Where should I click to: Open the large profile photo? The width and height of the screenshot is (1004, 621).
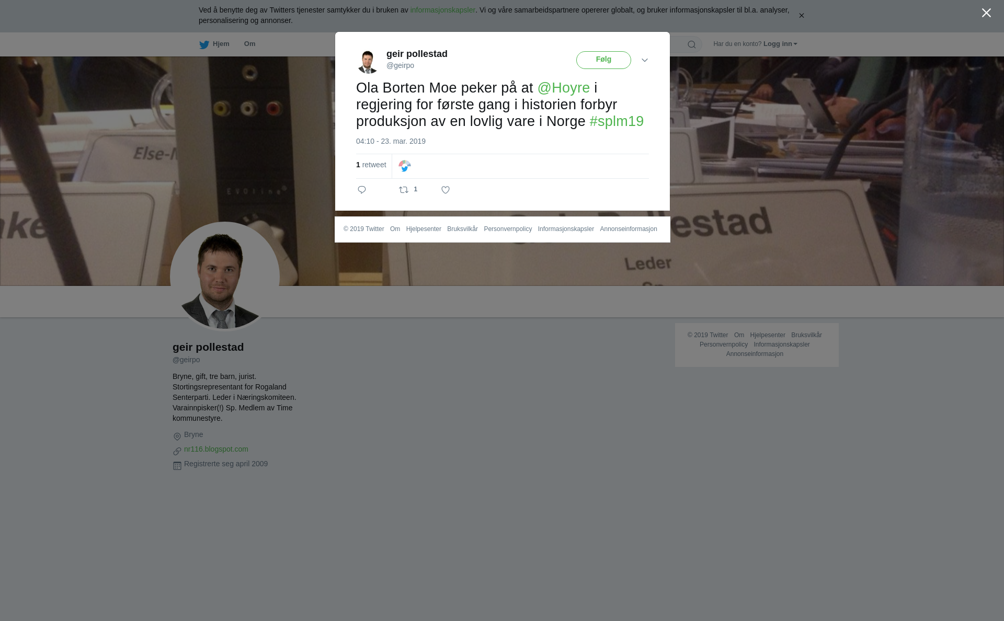click(x=225, y=277)
